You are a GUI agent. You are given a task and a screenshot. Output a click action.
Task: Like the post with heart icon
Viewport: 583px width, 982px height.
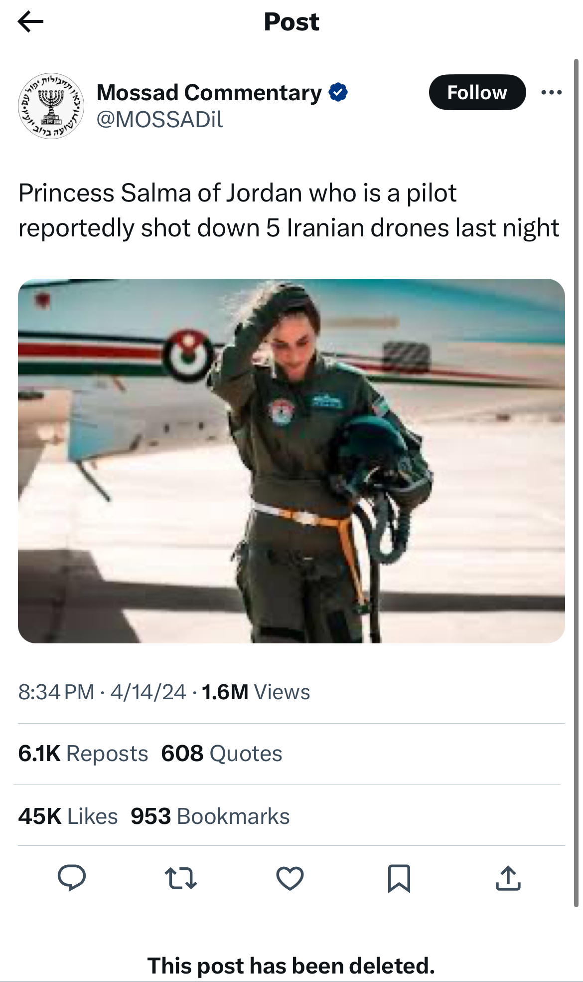coord(290,878)
